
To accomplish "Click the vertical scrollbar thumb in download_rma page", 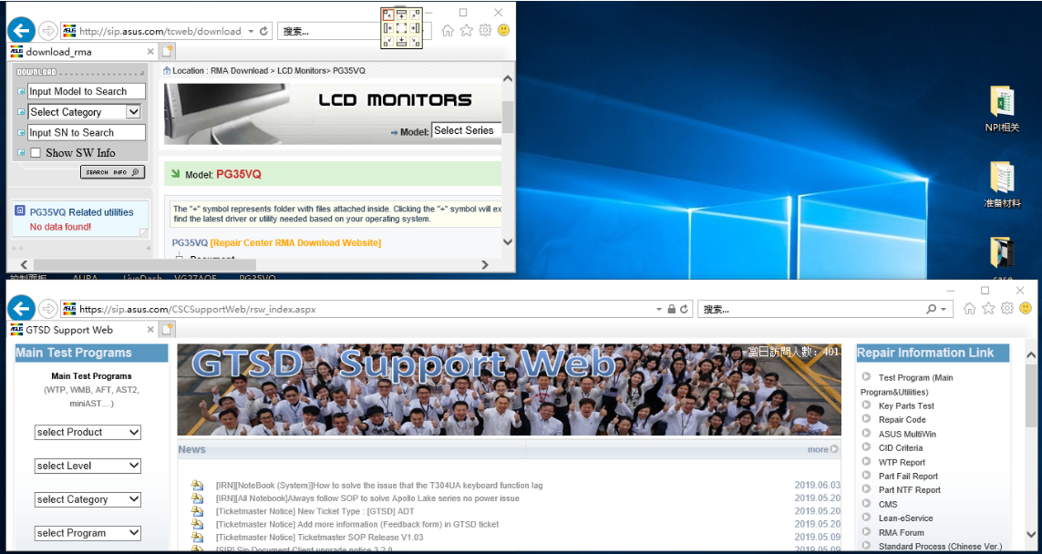I will (x=508, y=117).
